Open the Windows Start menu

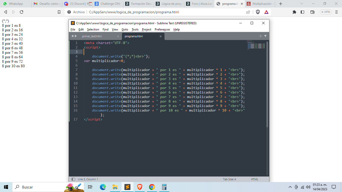pyautogui.click(x=6, y=187)
